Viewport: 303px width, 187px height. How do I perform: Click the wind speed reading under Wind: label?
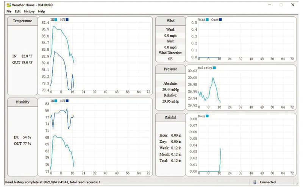170,36
